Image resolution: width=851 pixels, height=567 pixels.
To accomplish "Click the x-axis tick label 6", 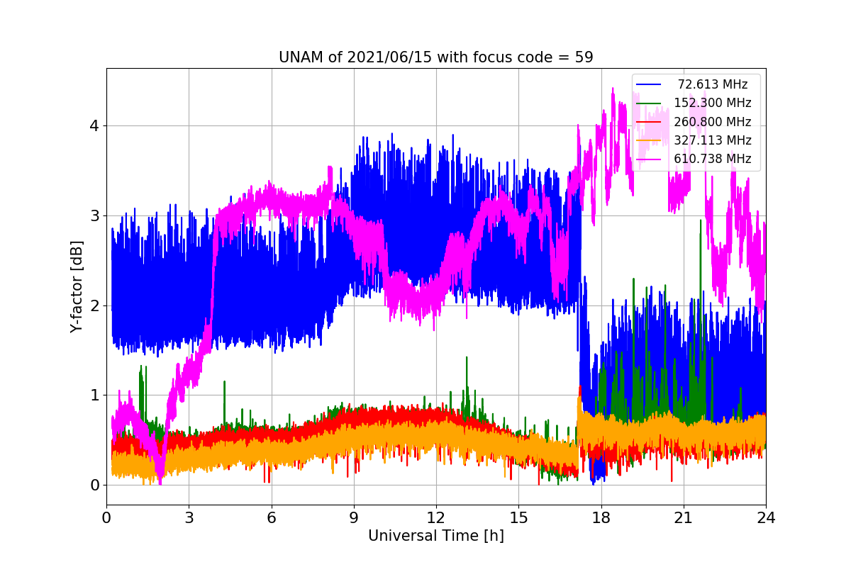I will click(272, 517).
